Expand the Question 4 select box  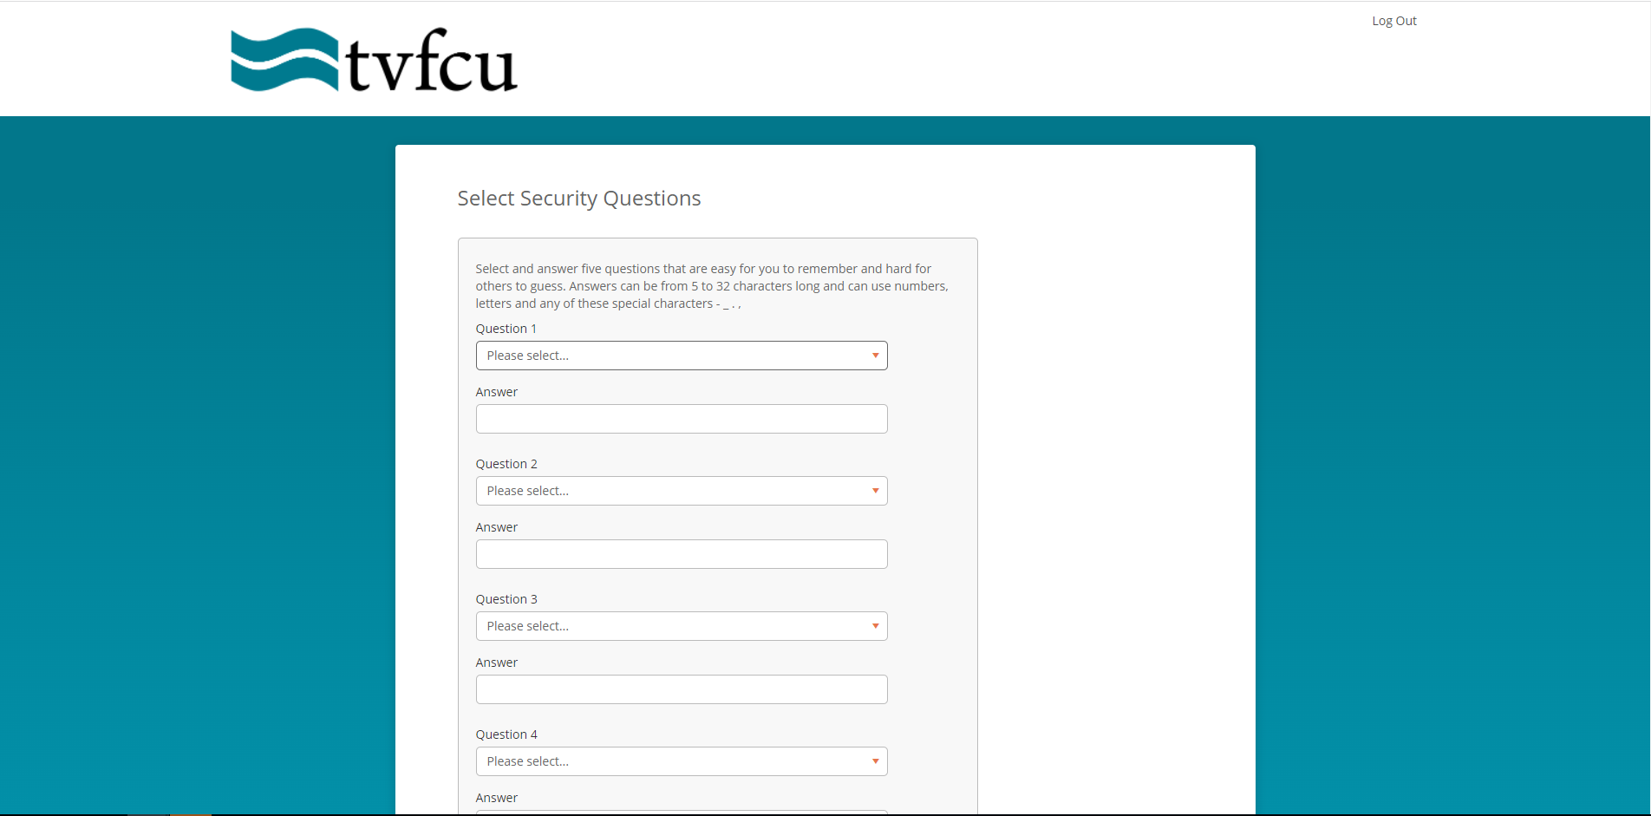click(x=682, y=761)
